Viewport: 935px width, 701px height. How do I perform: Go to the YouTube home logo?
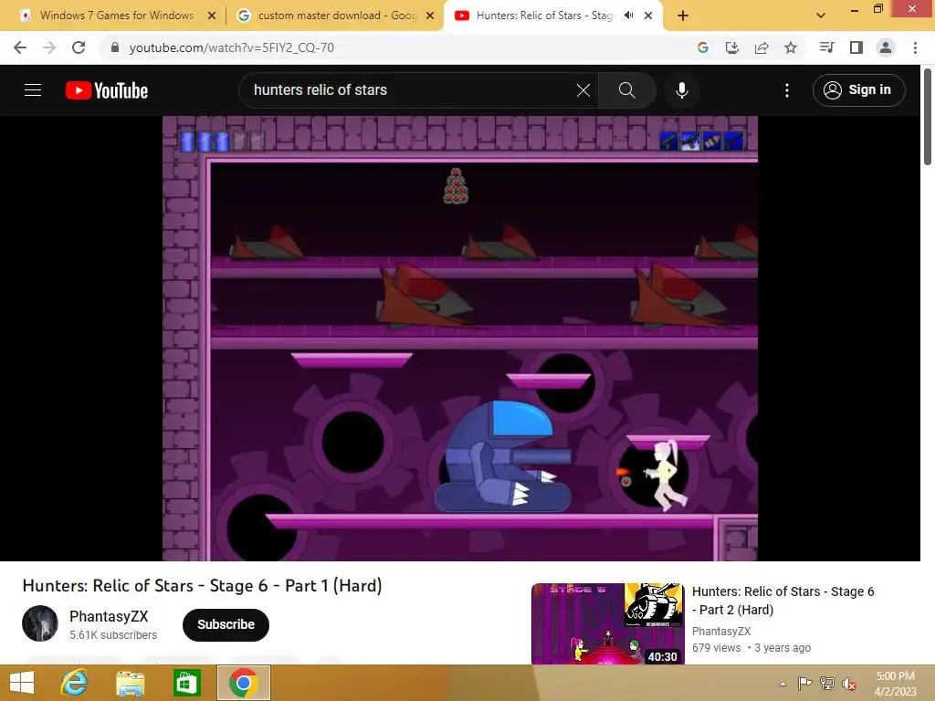coord(107,90)
